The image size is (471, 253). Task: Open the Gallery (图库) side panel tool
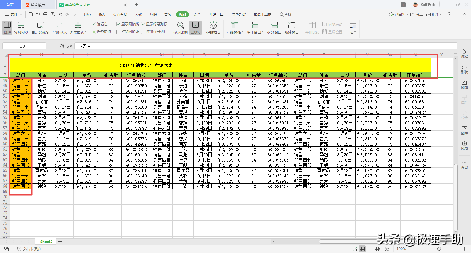pos(464,130)
